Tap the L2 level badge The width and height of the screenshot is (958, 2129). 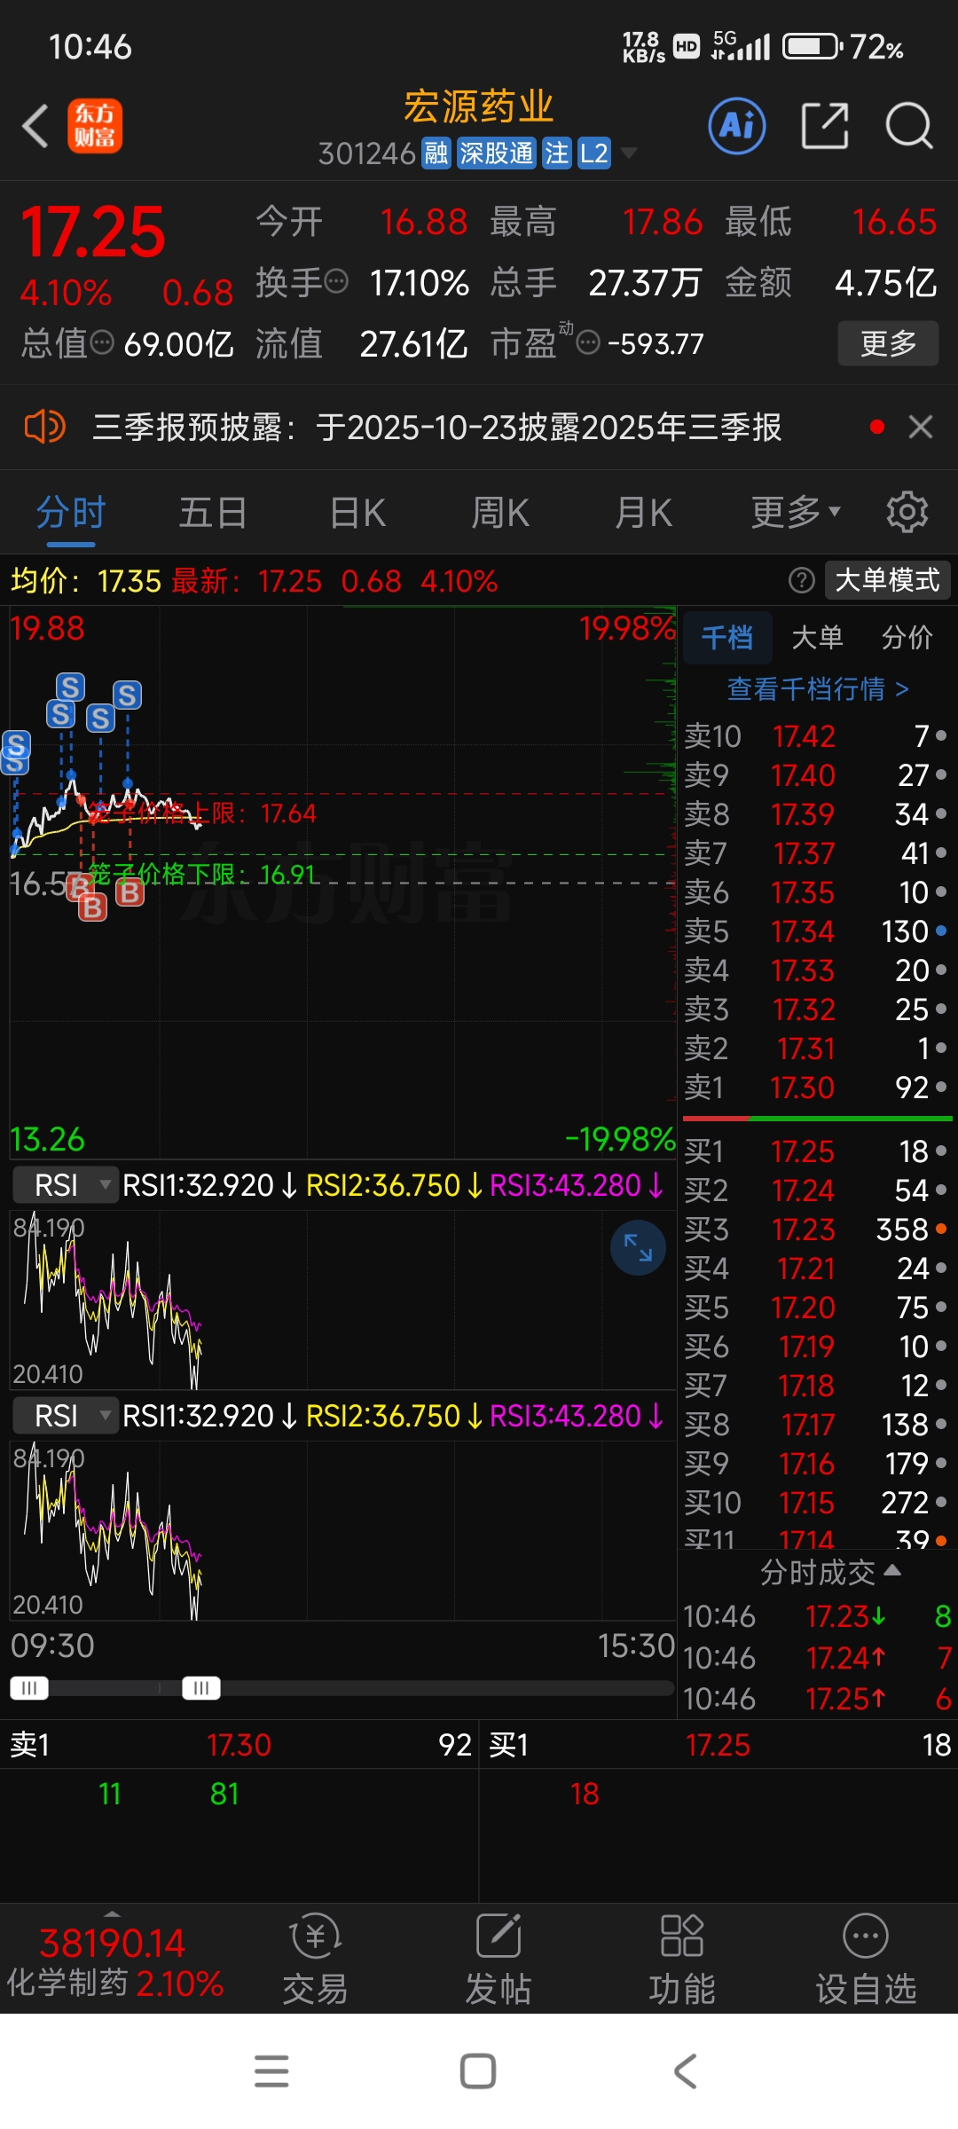[593, 153]
